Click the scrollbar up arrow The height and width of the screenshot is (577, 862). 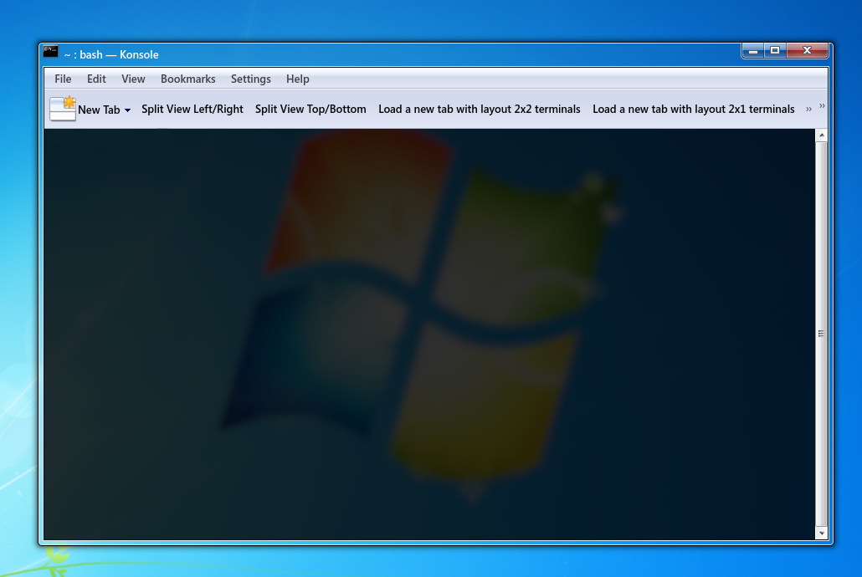pos(821,135)
